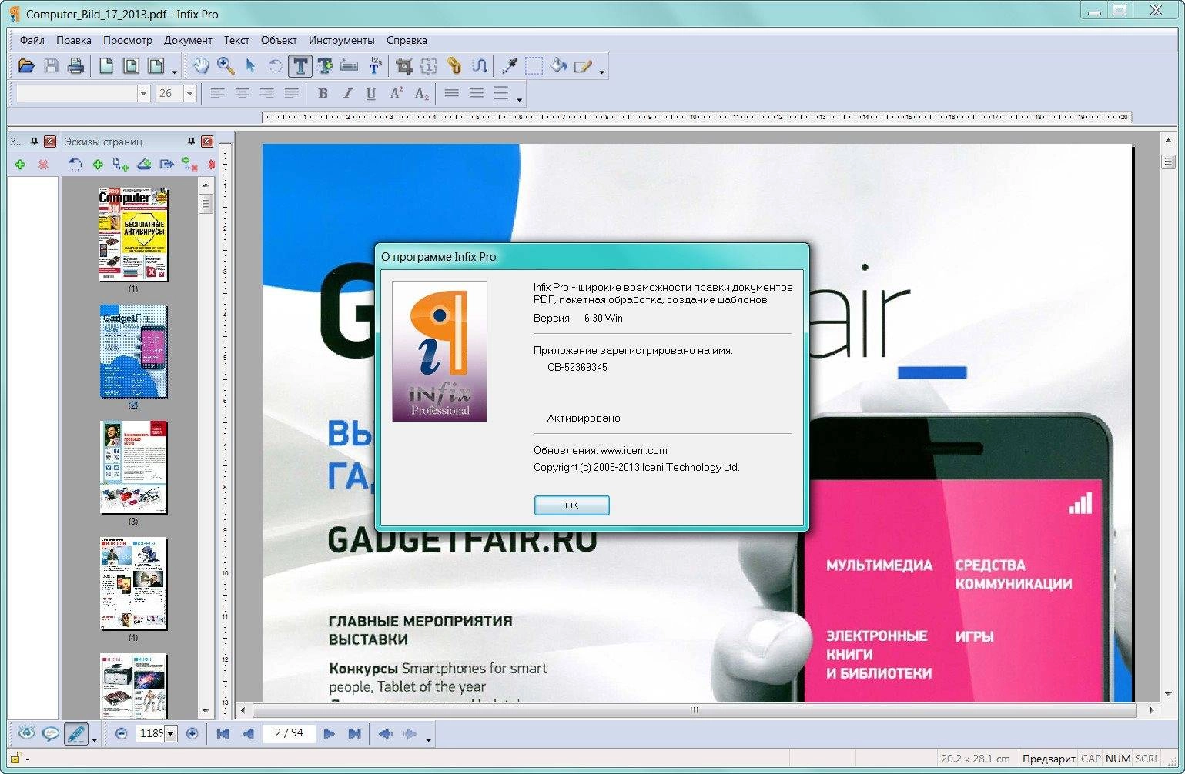Insert page from file icon in thumbnails panel
Screen dimensions: 1185x774
click(x=120, y=164)
